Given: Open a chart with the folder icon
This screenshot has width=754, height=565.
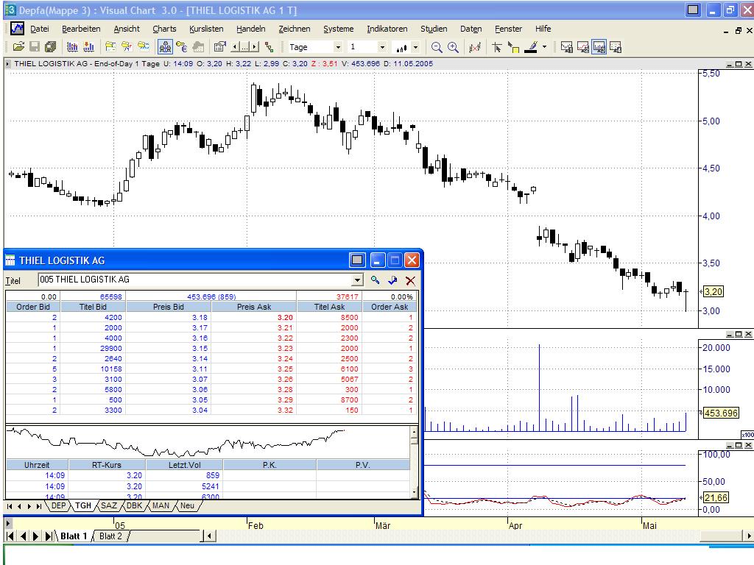Looking at the screenshot, I should click(x=20, y=46).
